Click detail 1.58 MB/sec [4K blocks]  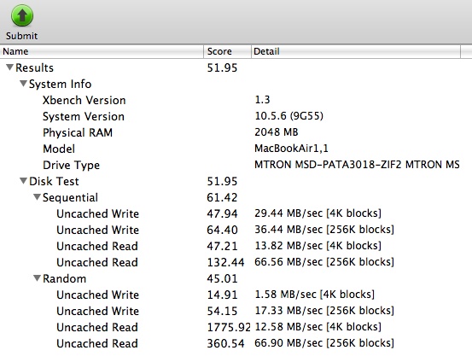point(315,295)
